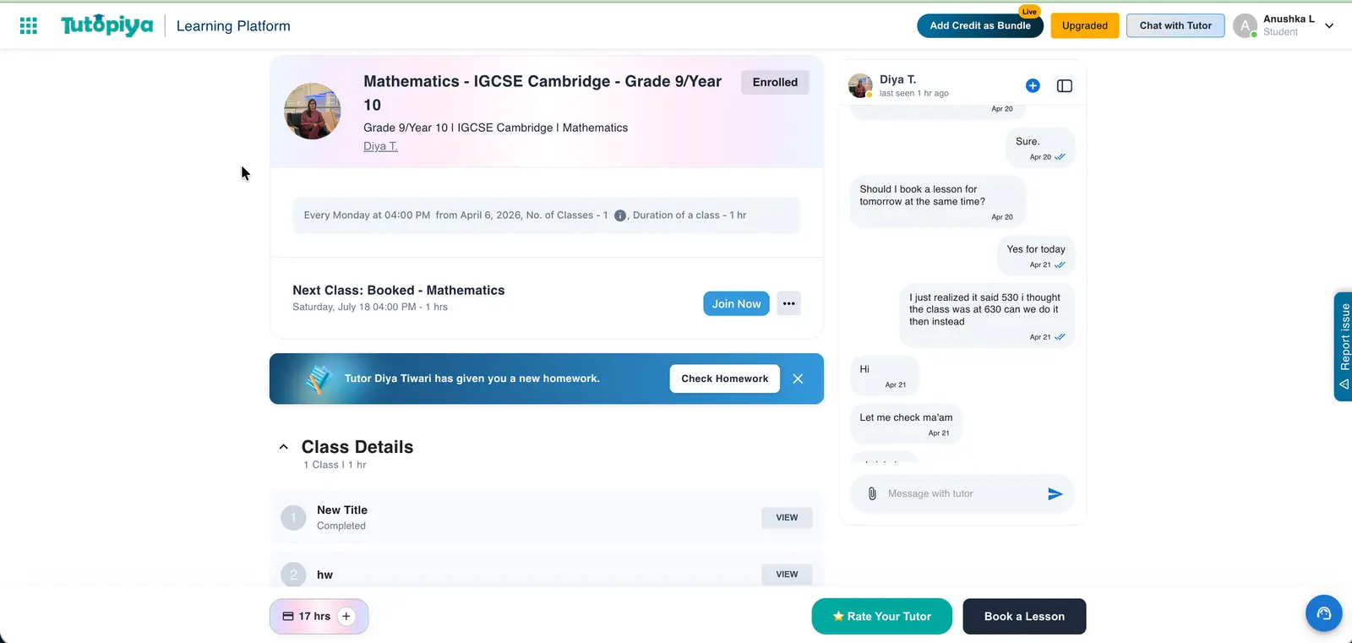1352x643 pixels.
Task: Click the Enrolled status badge
Action: 775,82
